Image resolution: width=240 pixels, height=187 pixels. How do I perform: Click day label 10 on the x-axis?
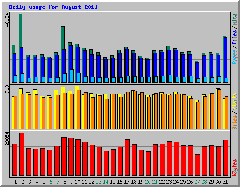click(x=77, y=182)
